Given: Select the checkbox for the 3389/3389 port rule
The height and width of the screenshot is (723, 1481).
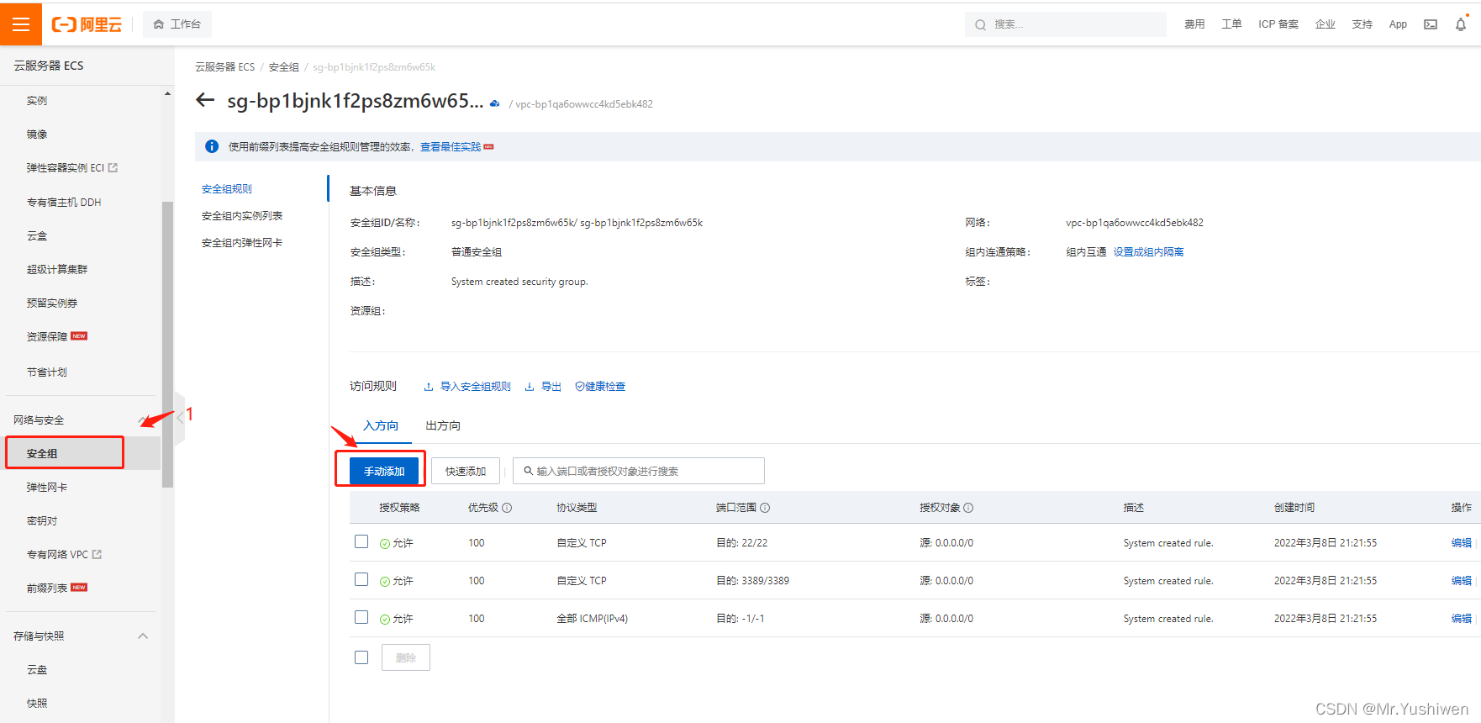Looking at the screenshot, I should tap(361, 580).
